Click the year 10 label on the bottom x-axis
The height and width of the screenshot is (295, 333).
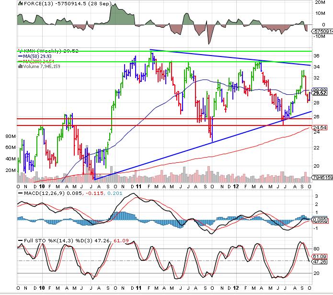coord(42,288)
